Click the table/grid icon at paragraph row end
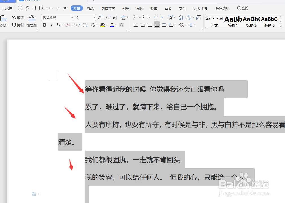Image resolution: width=285 pixels, height=203 pixels. tap(199, 17)
